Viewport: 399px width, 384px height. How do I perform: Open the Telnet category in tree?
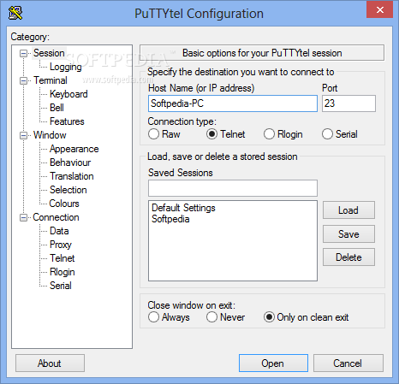point(62,258)
